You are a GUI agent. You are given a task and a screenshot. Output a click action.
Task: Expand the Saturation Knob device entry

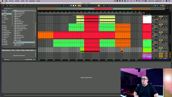pyautogui.click(x=14, y=22)
